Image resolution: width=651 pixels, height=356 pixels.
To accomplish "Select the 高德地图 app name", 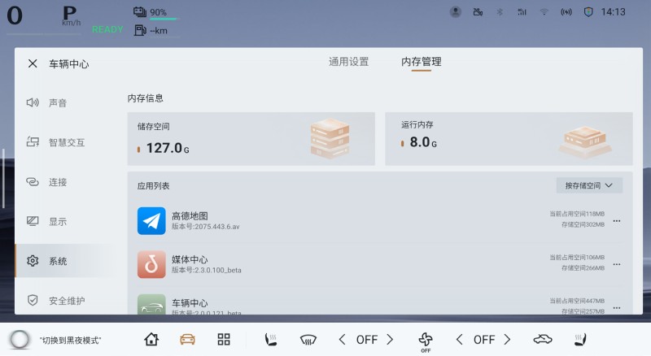I will click(190, 215).
